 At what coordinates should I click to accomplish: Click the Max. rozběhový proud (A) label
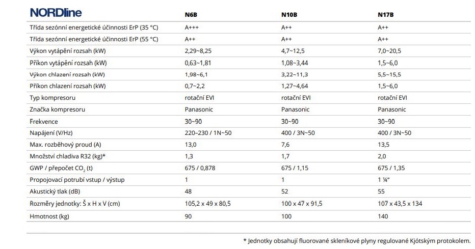(x=65, y=145)
